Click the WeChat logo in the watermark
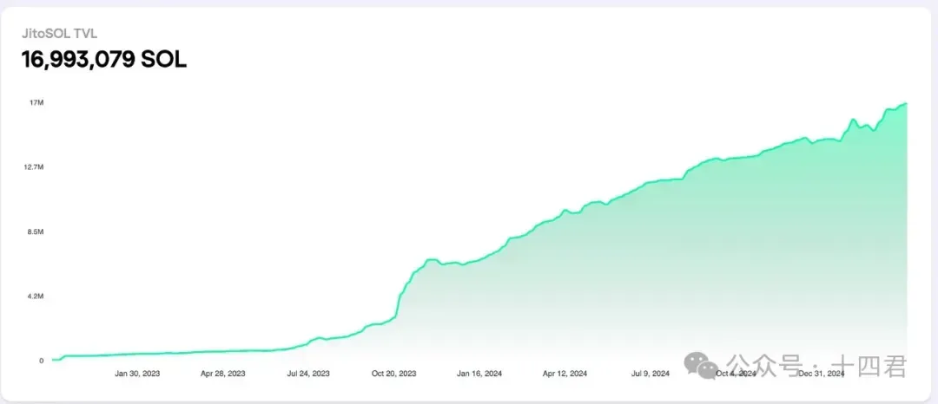Viewport: 938px width, 404px height. [702, 366]
